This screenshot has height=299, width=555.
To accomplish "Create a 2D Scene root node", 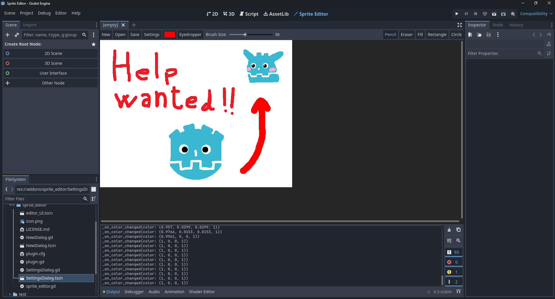I will click(x=50, y=53).
